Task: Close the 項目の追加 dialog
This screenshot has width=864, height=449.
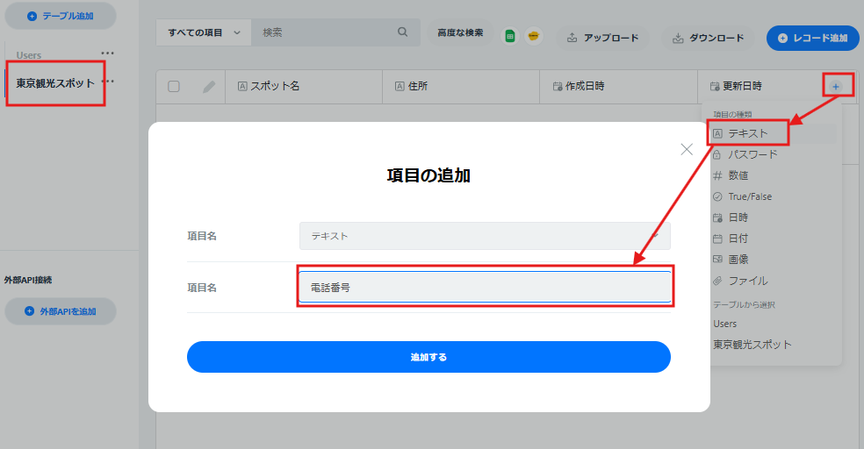Action: coord(687,149)
